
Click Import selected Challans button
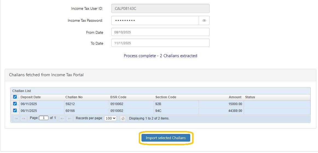point(166,138)
